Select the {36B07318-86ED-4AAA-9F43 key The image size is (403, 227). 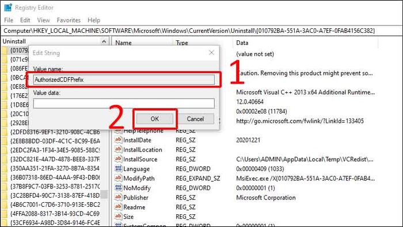click(x=55, y=177)
